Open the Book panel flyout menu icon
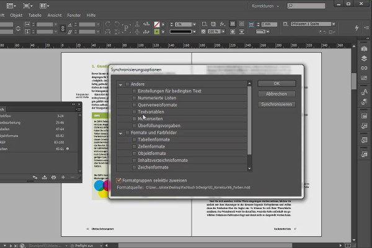 78,109
